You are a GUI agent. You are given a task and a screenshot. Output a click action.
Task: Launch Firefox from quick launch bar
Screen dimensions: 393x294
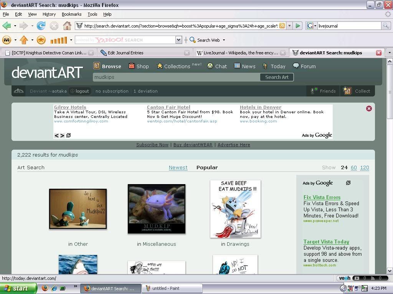pos(45,288)
